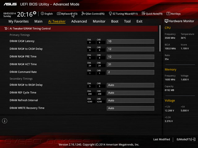Viewport: 198px width, 148px height.
Task: Click the EZ Tuning Wizard lightbulb icon
Action: click(x=110, y=13)
